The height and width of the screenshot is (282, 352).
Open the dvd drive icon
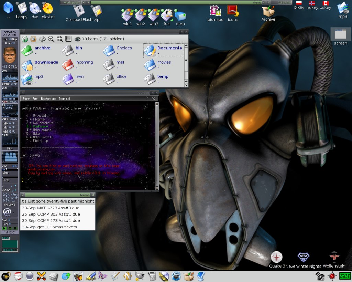click(x=35, y=10)
